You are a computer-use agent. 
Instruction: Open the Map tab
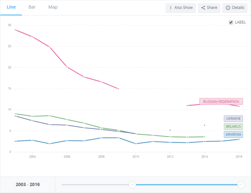point(53,7)
